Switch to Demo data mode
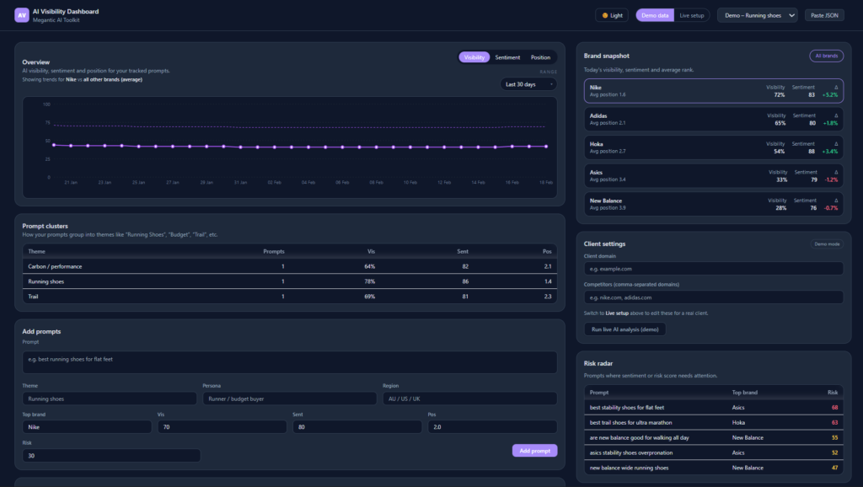 pyautogui.click(x=655, y=15)
